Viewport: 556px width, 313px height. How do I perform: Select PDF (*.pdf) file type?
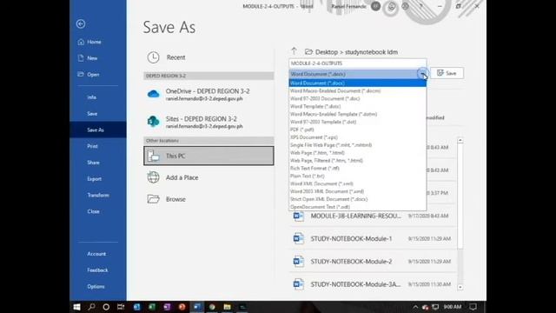(357, 130)
